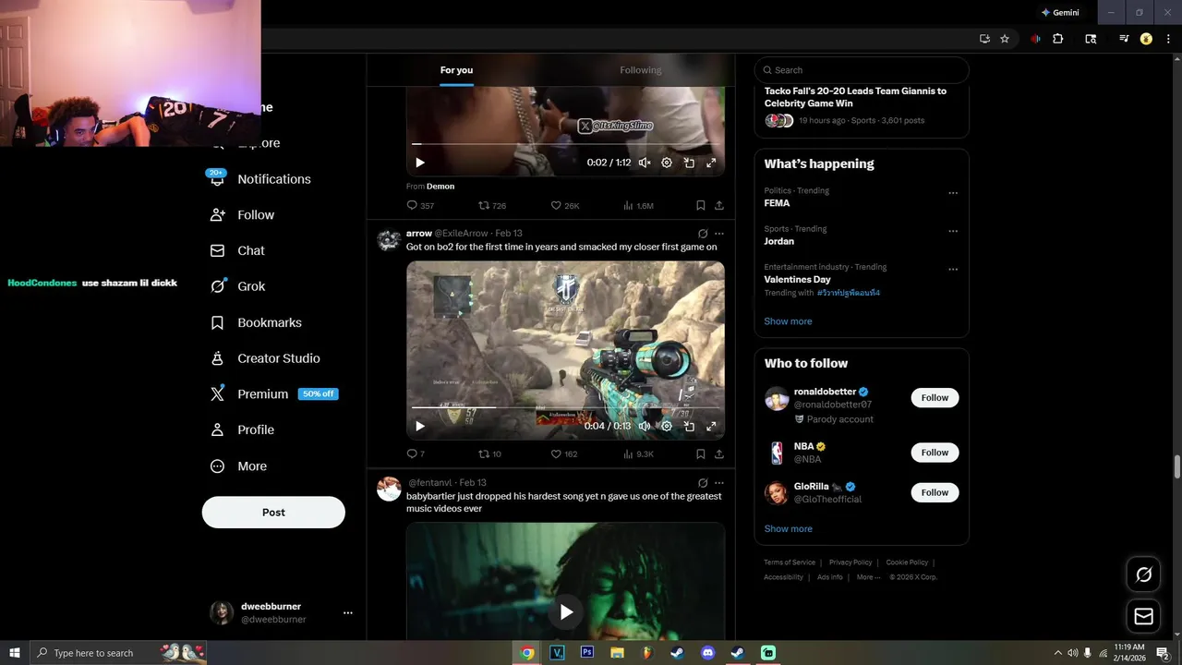1182x665 pixels.
Task: Open more options on @fentanvl post
Action: 719,483
